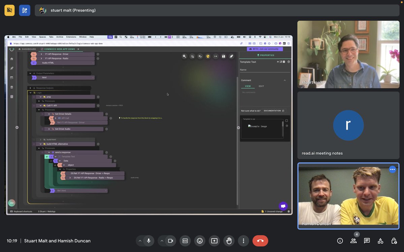Open the meeting details info panel
The image size is (404, 252).
click(x=340, y=241)
